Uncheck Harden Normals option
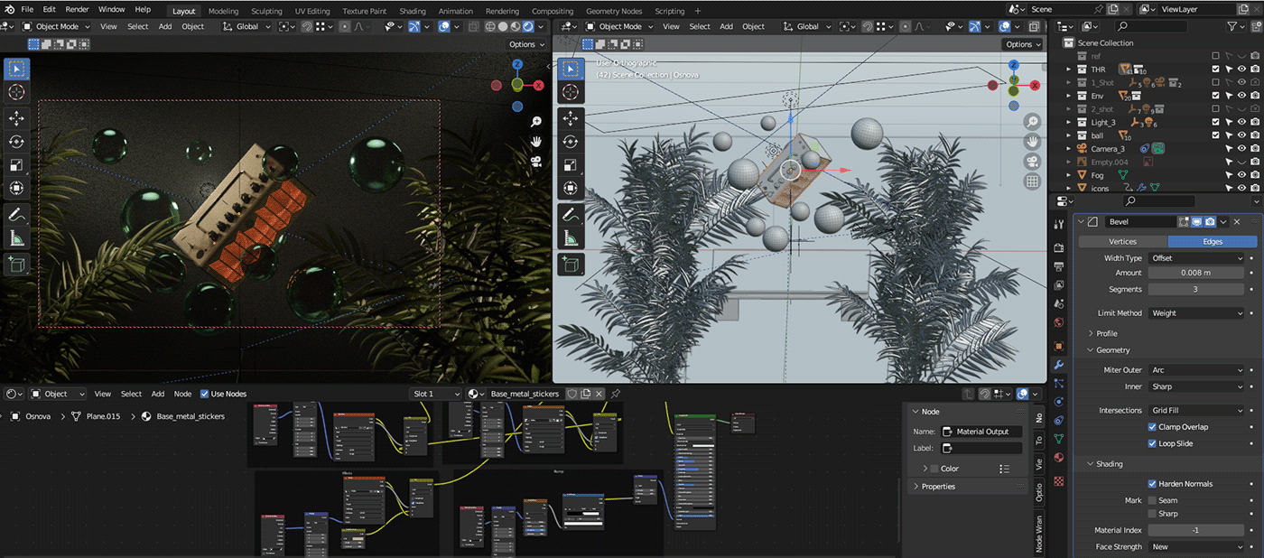Image resolution: width=1264 pixels, height=558 pixels. click(x=1152, y=484)
